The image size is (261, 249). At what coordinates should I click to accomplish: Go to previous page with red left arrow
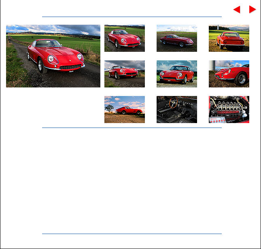(x=237, y=9)
